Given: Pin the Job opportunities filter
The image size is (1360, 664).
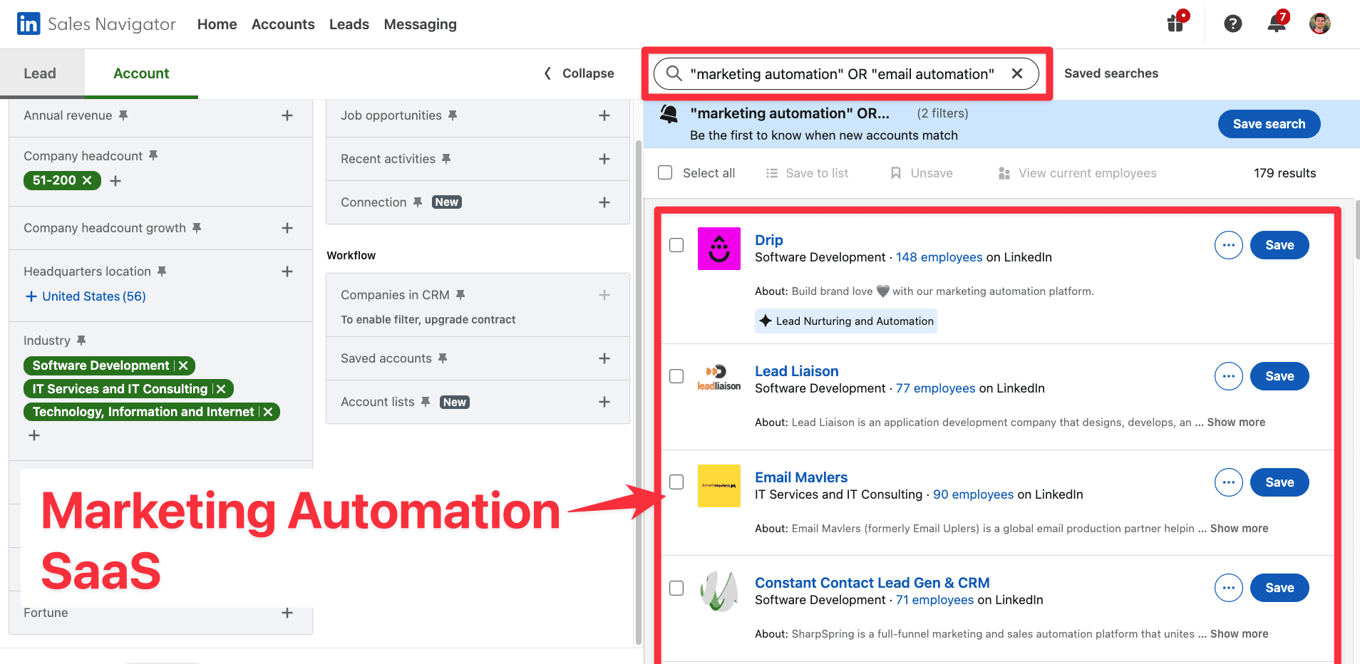Looking at the screenshot, I should tap(453, 115).
